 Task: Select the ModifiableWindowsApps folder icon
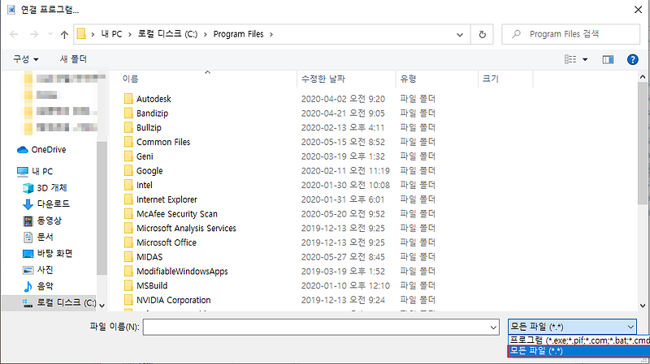pos(129,272)
